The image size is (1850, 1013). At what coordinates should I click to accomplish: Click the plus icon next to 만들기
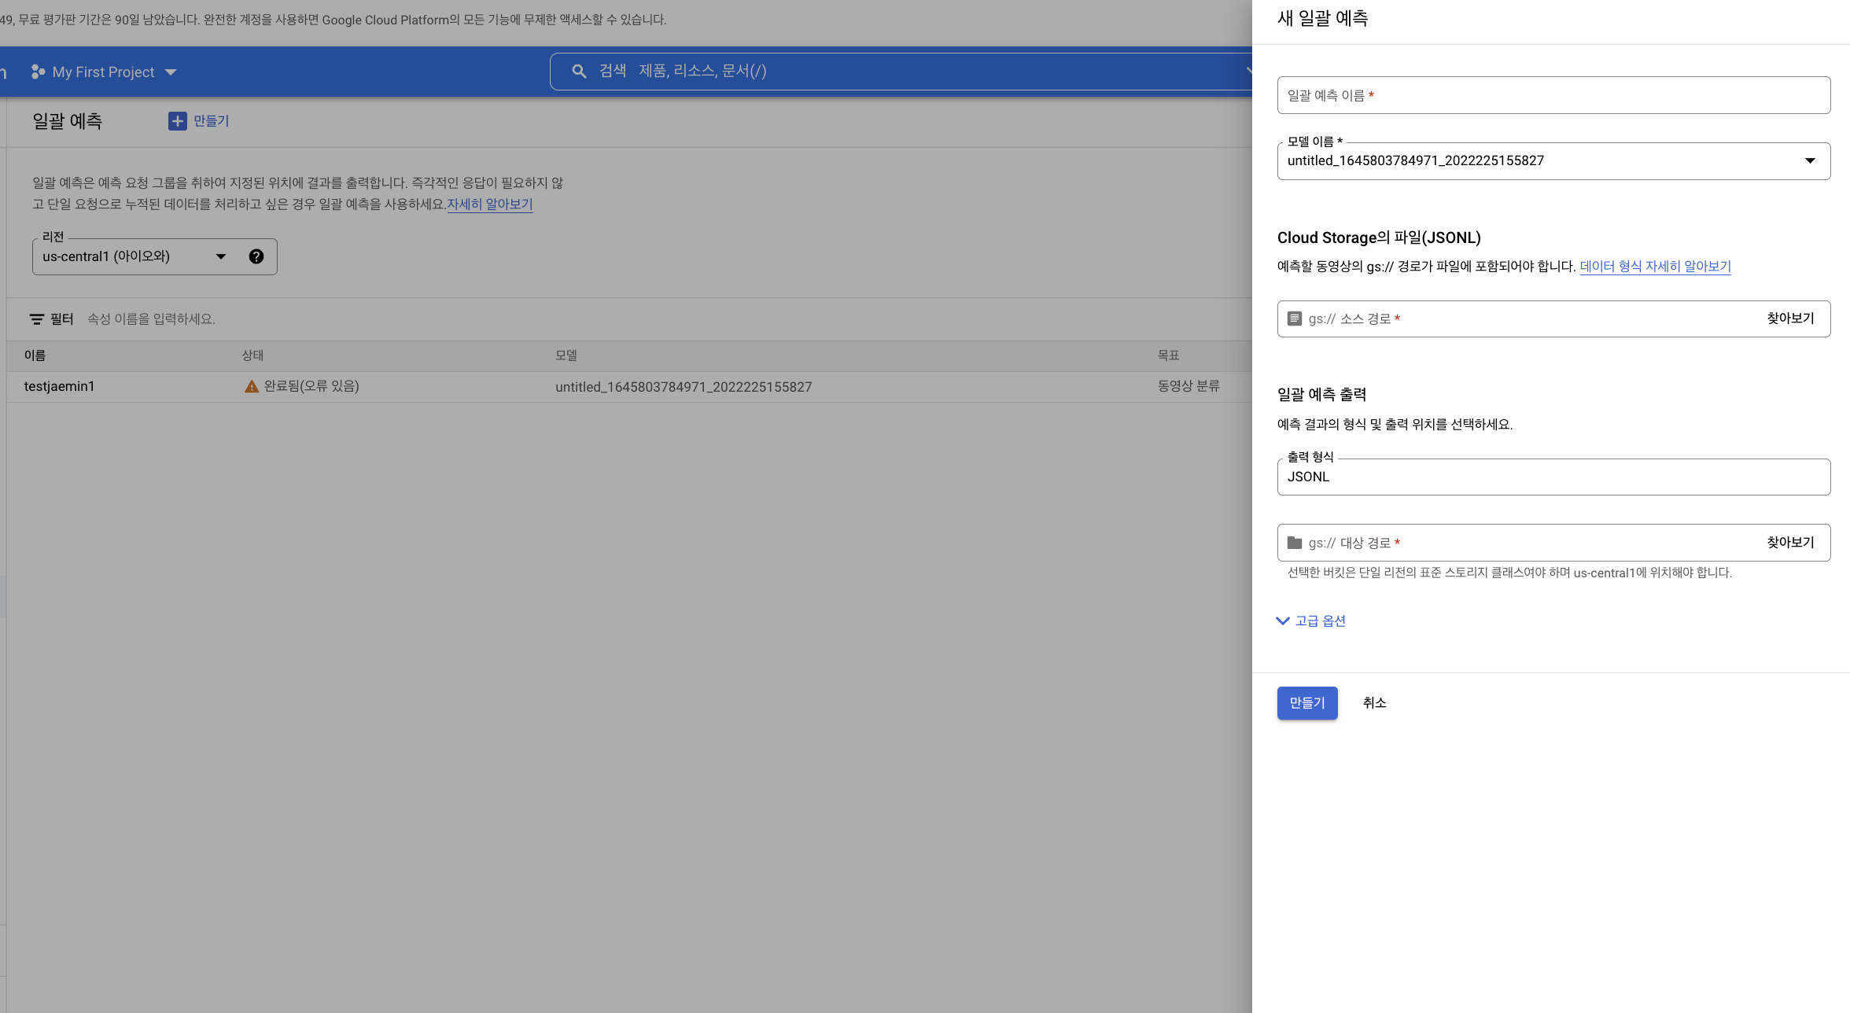pyautogui.click(x=177, y=121)
